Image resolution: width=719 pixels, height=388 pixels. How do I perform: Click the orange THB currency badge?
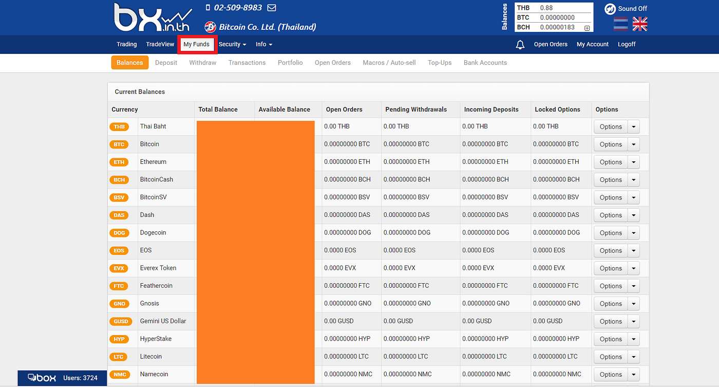click(x=119, y=127)
